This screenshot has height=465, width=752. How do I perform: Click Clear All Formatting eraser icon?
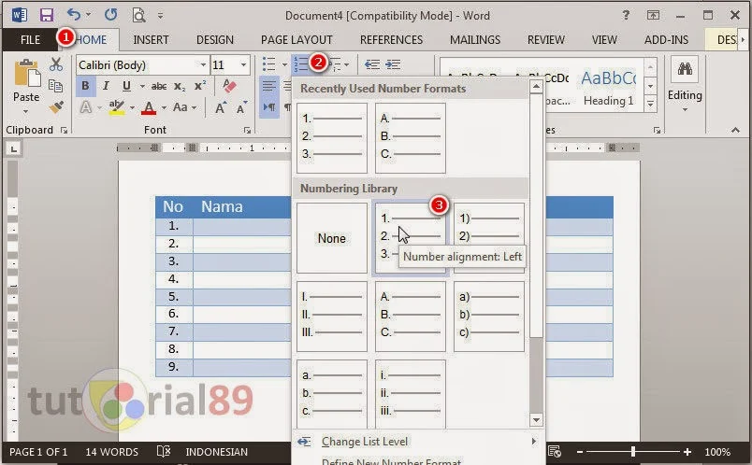(229, 86)
